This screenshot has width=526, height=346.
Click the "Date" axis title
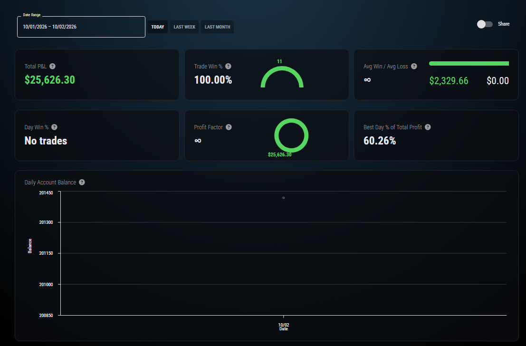(x=284, y=329)
